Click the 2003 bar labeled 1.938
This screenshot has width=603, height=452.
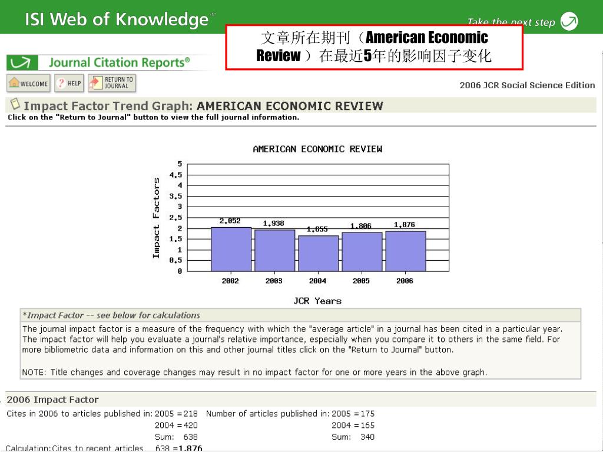[x=274, y=251]
